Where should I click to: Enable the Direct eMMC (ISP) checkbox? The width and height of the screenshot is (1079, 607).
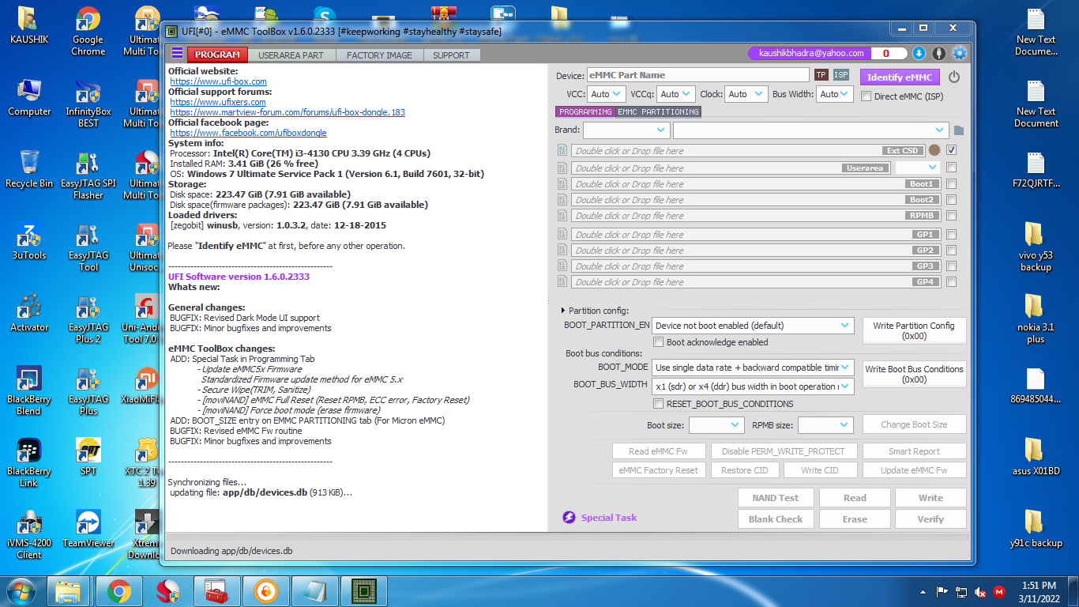(x=867, y=96)
